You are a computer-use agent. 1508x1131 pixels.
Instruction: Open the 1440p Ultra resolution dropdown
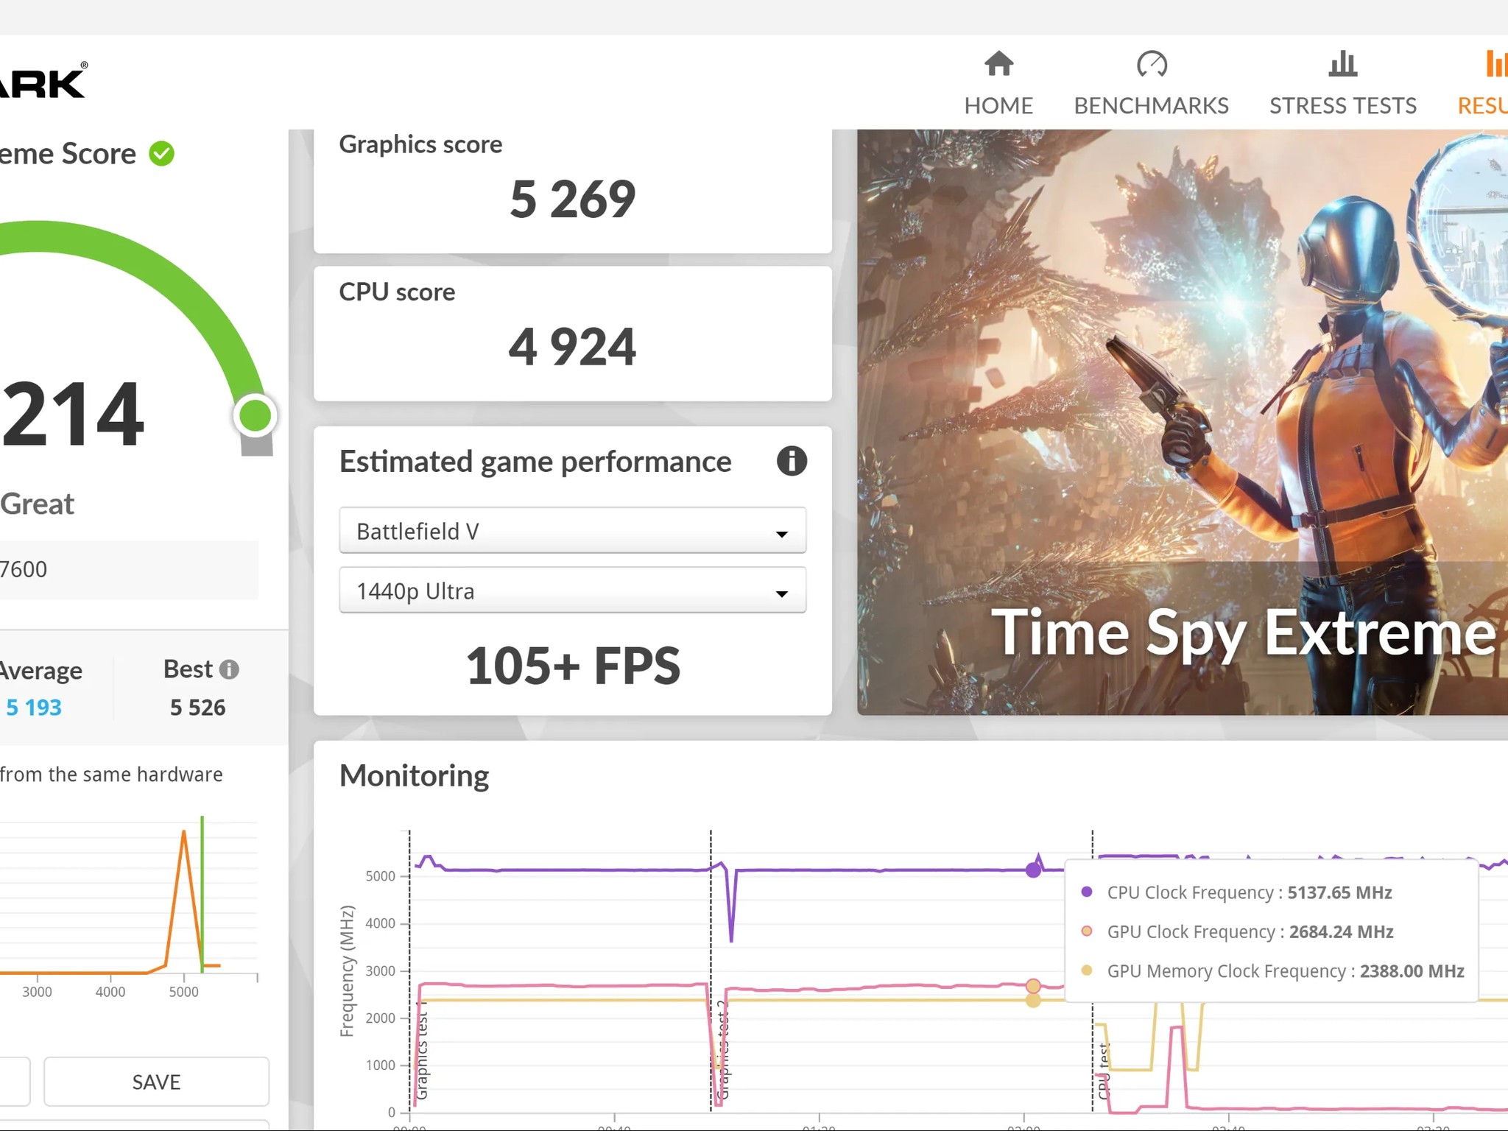point(572,590)
